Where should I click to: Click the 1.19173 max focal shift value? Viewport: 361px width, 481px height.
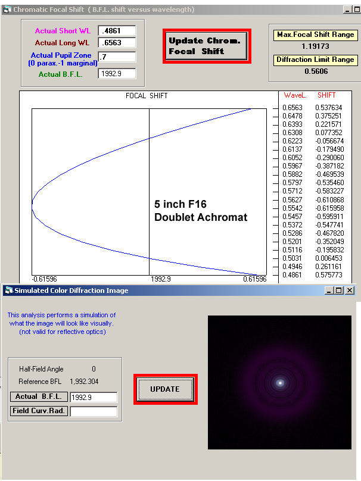(315, 46)
